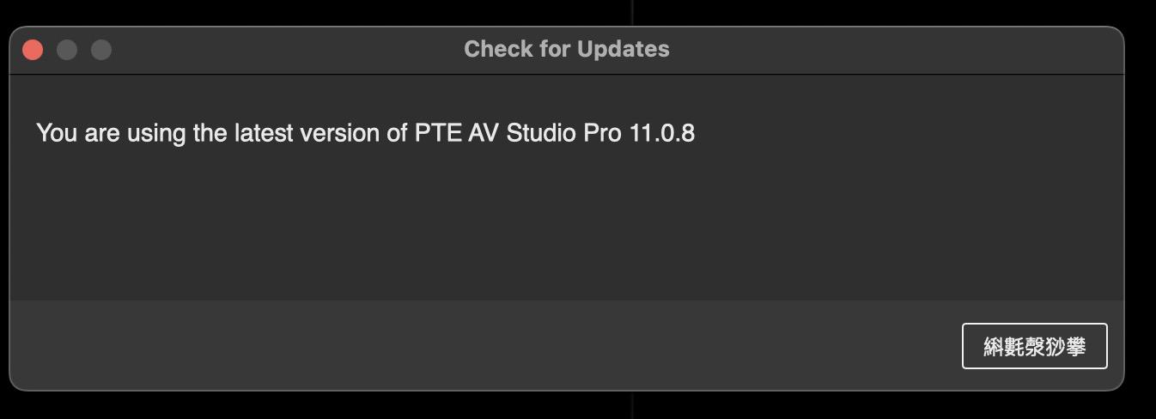
Task: Click the word "Check" in the title bar
Action: 495,49
